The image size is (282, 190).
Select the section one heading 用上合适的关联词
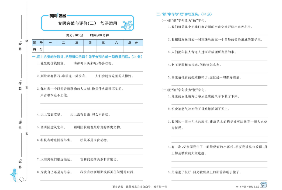(87, 57)
